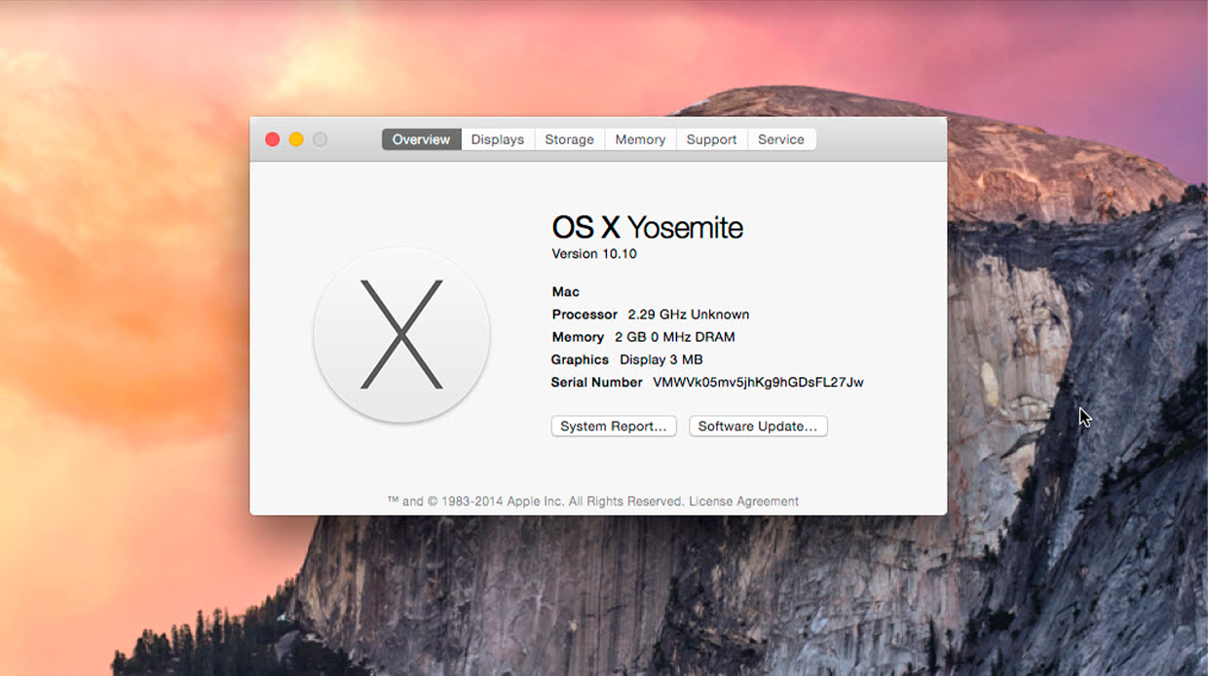Go to the Memory tab

(640, 139)
